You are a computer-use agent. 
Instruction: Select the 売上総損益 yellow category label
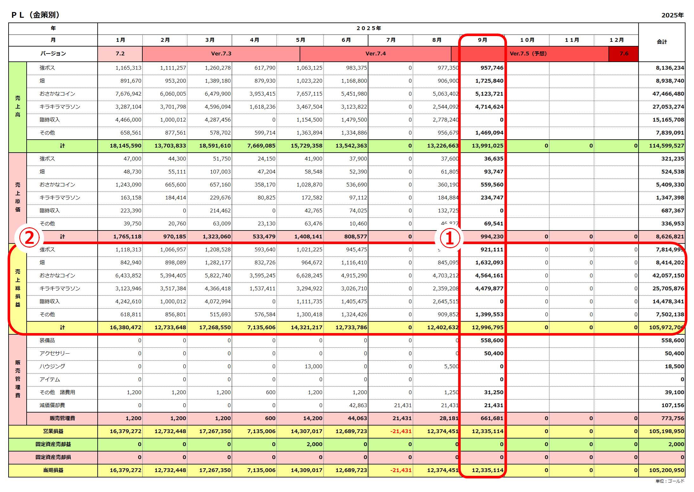click(x=18, y=288)
